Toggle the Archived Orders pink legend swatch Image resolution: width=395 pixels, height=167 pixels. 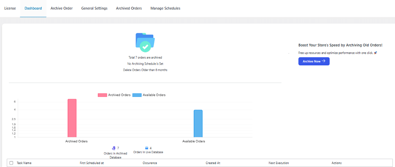click(102, 95)
